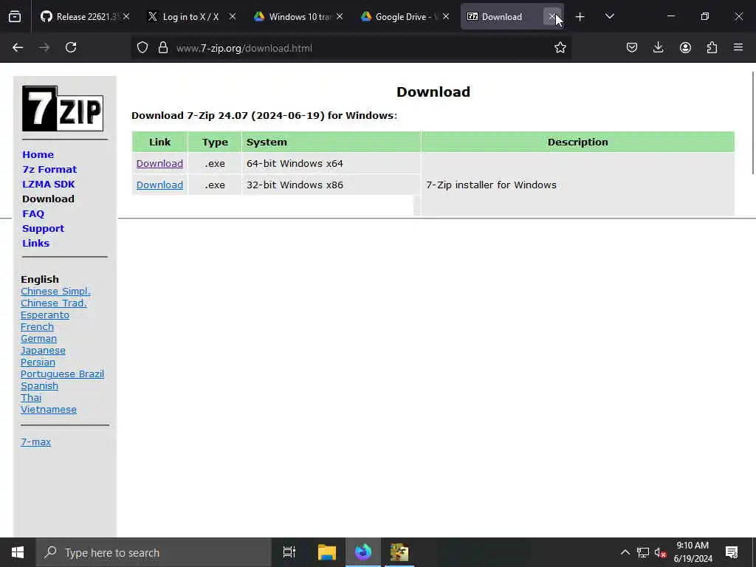Open the 7-max link
This screenshot has height=567, width=756.
(x=35, y=441)
